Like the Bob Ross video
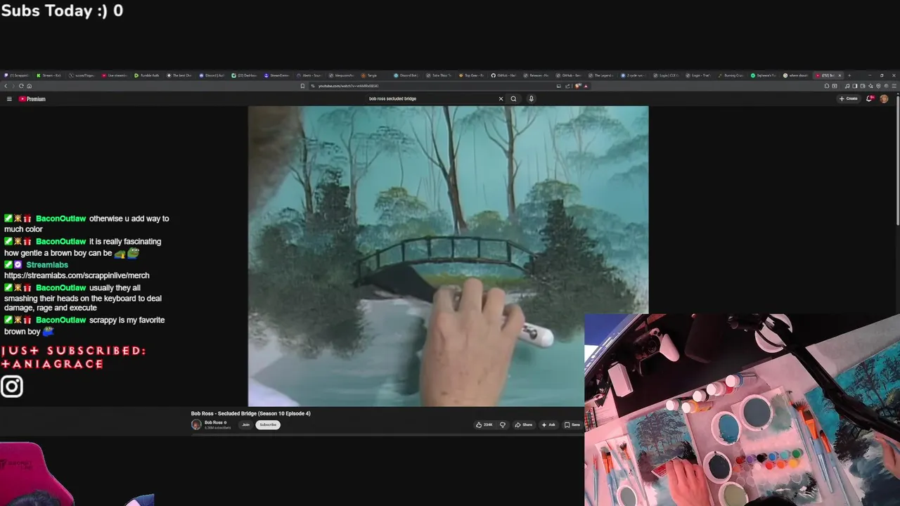Image resolution: width=900 pixels, height=506 pixels. coord(484,424)
